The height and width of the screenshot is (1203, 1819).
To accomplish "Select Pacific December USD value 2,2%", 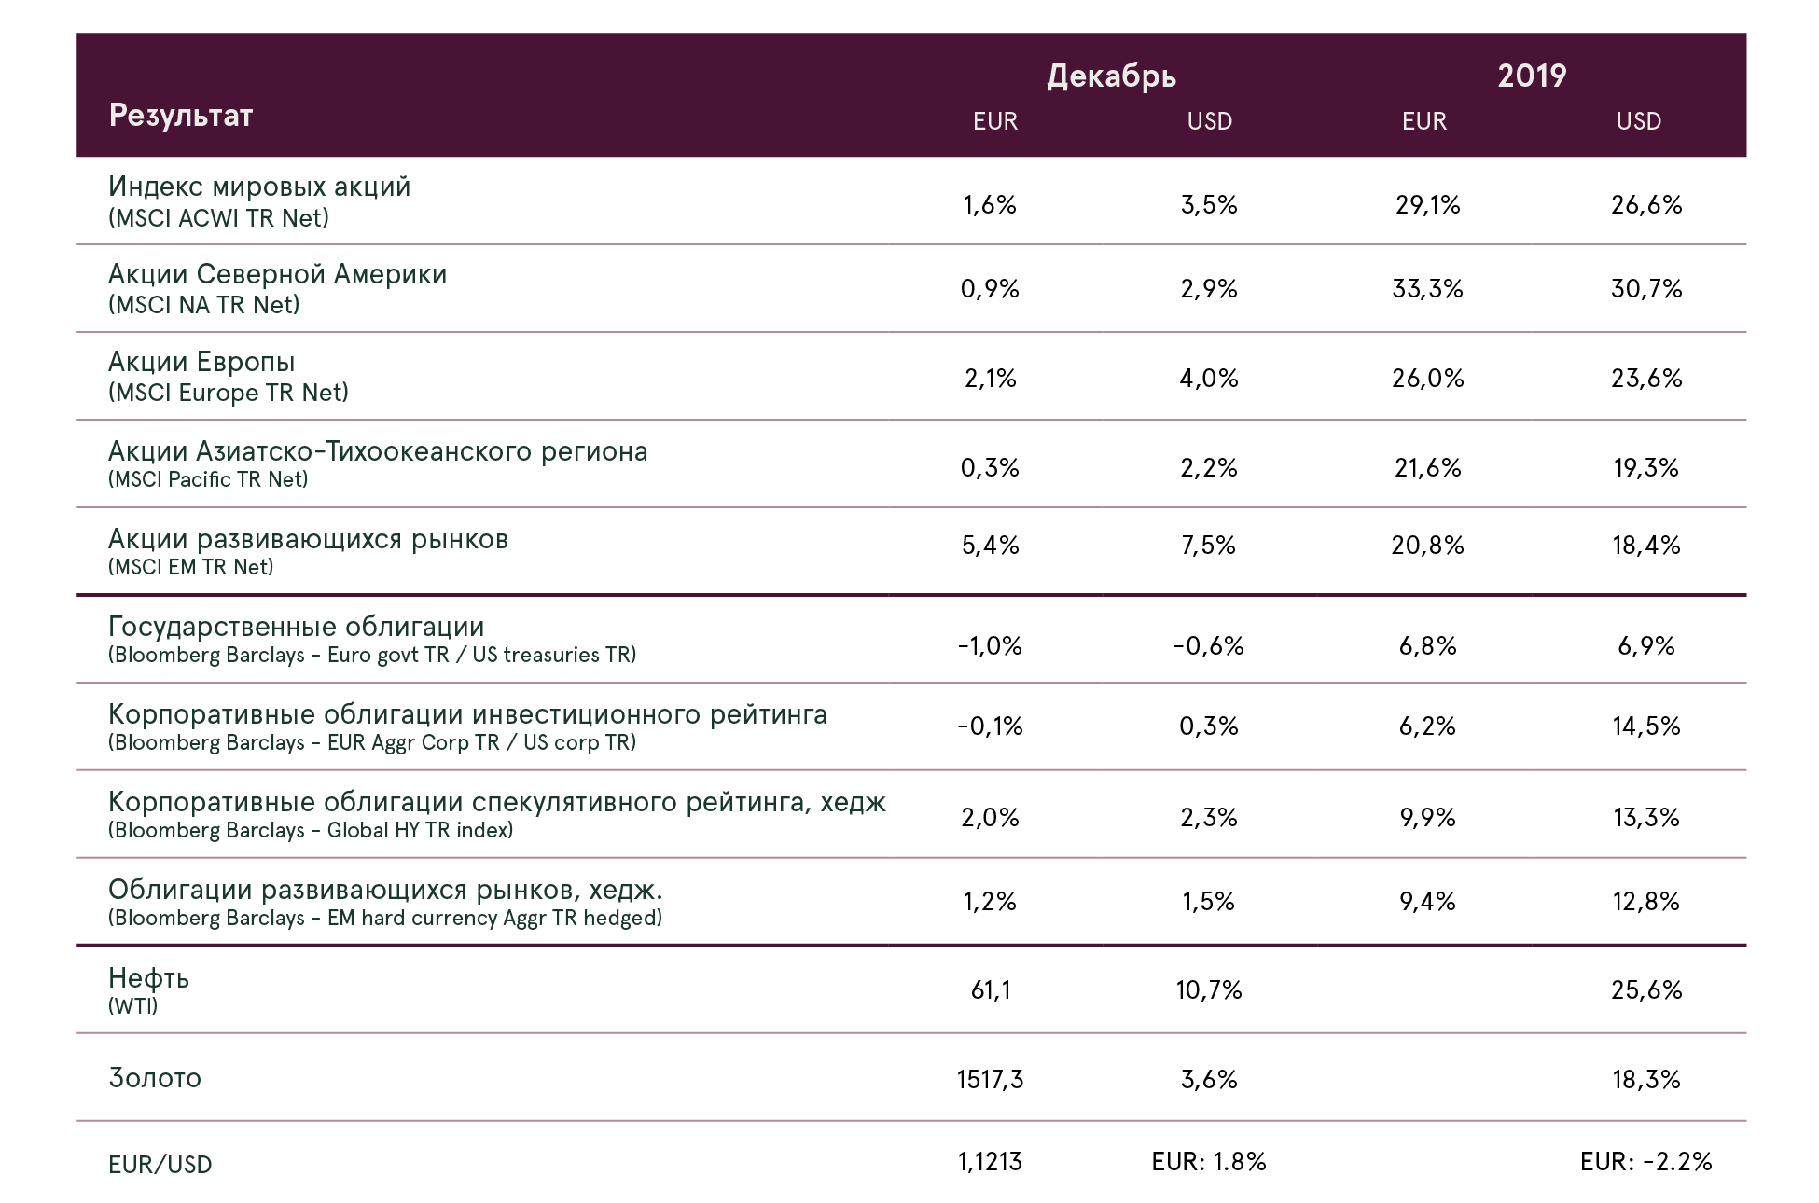I will [1209, 468].
